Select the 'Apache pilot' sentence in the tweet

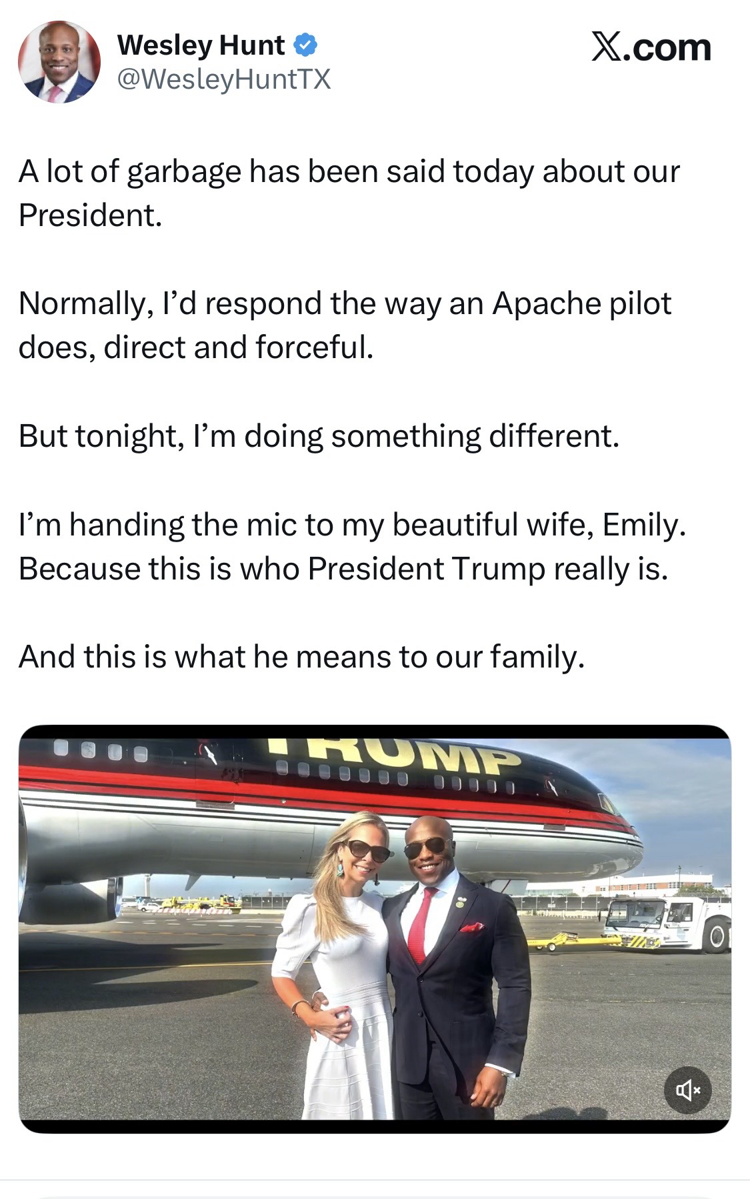point(345,303)
